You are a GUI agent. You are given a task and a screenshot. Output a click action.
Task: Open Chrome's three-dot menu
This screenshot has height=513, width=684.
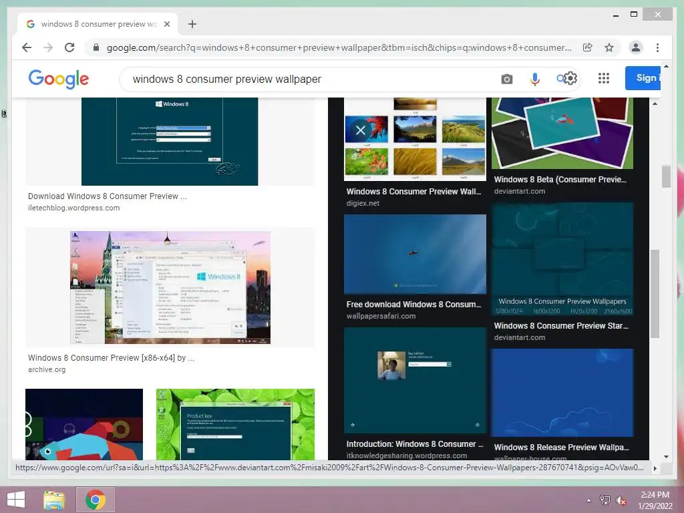pyautogui.click(x=657, y=47)
